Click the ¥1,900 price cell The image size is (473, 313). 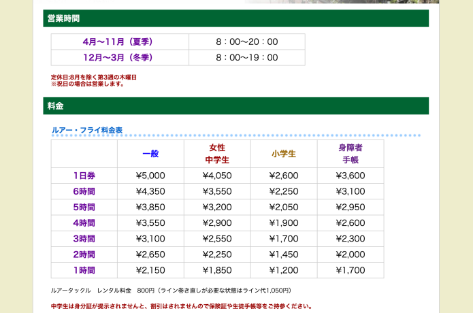click(x=284, y=223)
